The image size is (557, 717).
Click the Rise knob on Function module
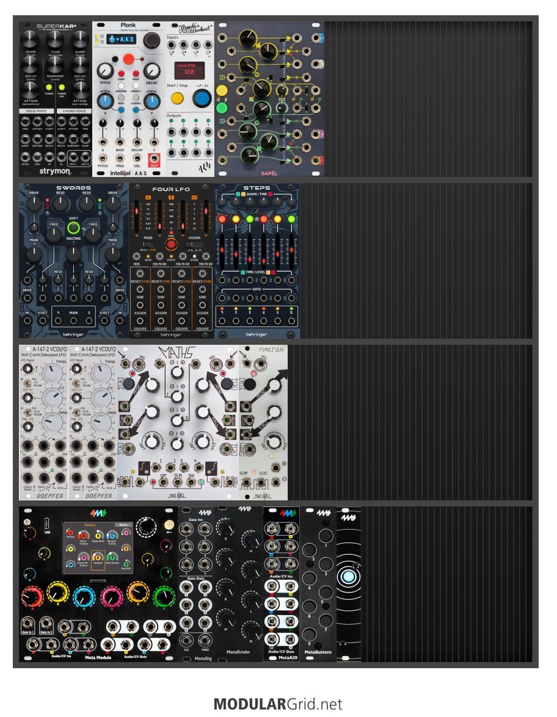coord(274,386)
